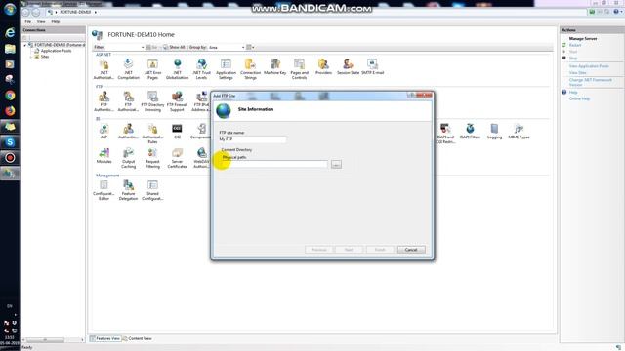Click the Online Help link
The image size is (625, 351).
coord(579,98)
